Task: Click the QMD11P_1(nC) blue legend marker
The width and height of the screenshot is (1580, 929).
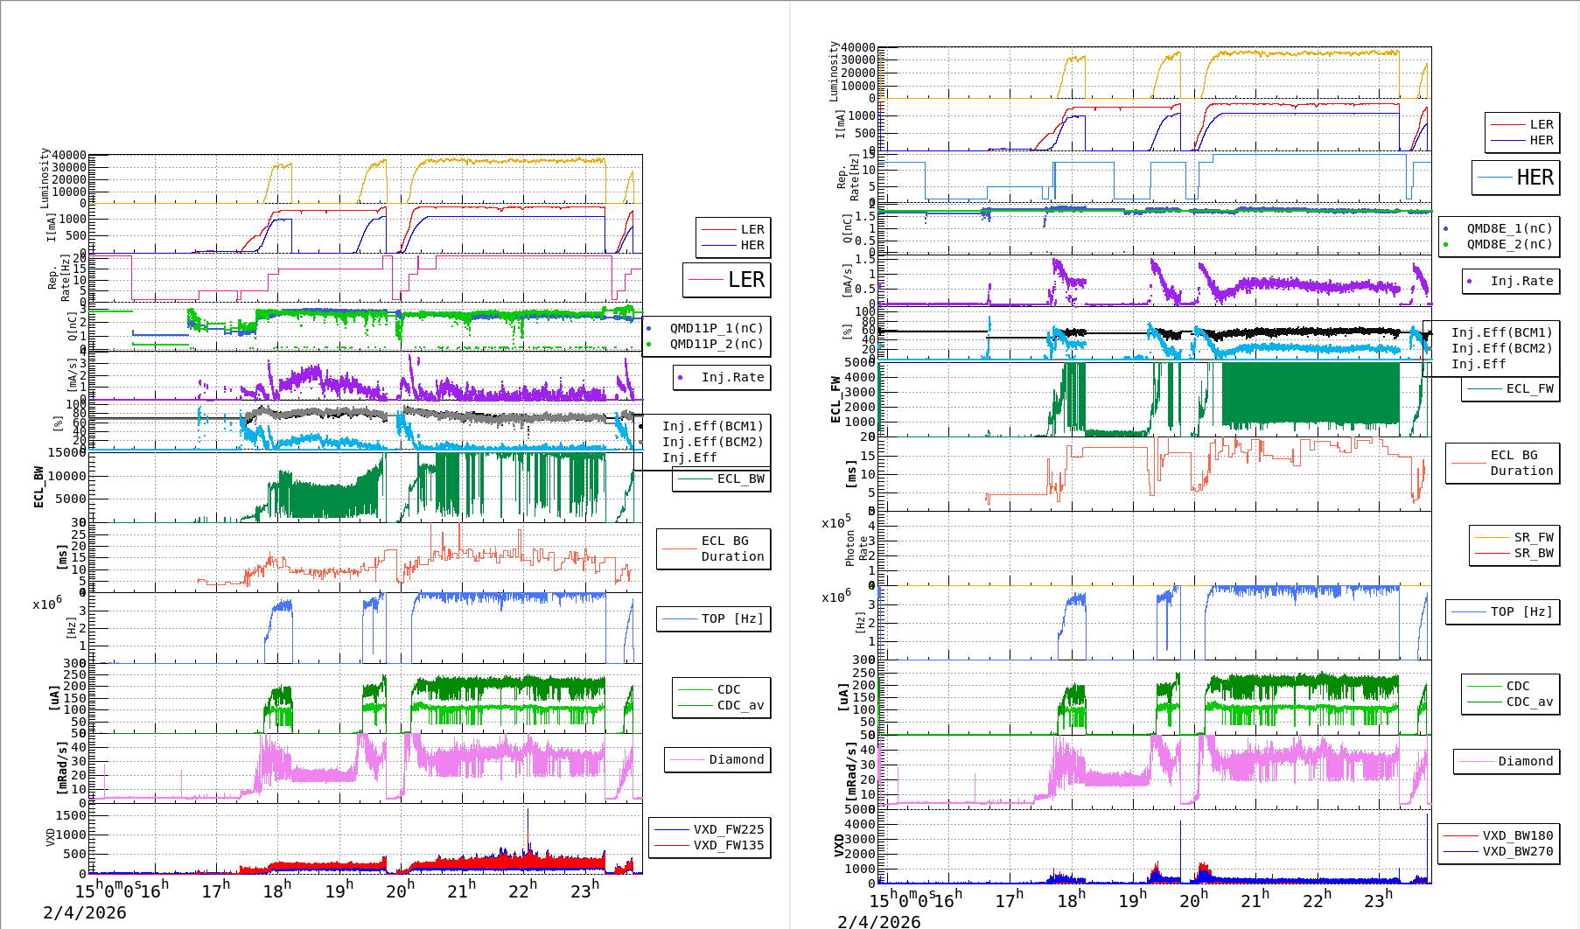Action: coord(649,329)
